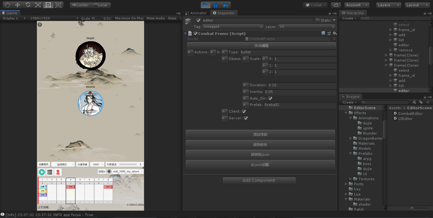The width and height of the screenshot is (433, 218).
Task: Click the GameObject cube icon in Inspector
Action: pyautogui.click(x=188, y=21)
